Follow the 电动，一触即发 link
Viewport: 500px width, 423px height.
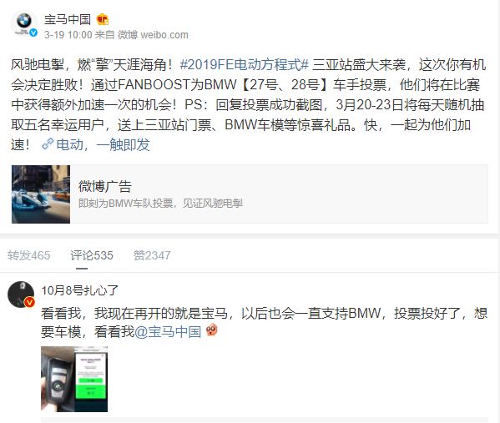tap(103, 144)
